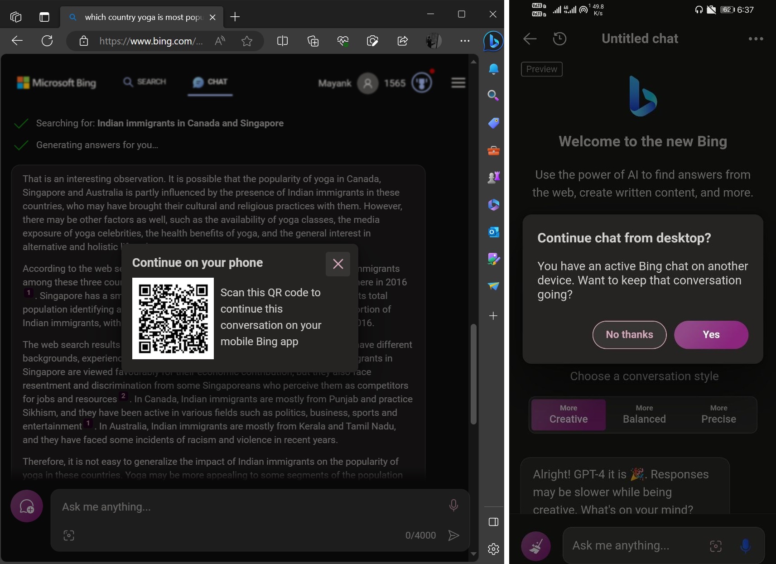
Task: Open sidebar Outlook icon
Action: [494, 232]
